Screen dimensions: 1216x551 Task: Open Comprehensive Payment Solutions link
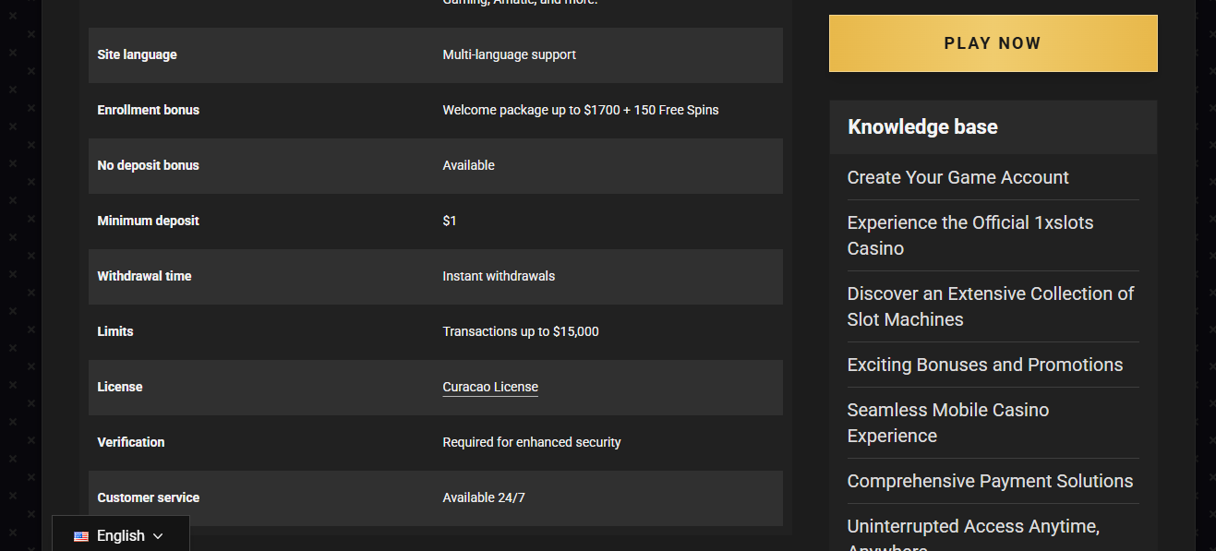click(x=990, y=481)
